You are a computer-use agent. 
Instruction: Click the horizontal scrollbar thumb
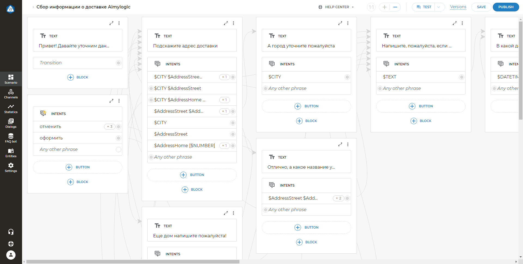[x=133, y=262]
